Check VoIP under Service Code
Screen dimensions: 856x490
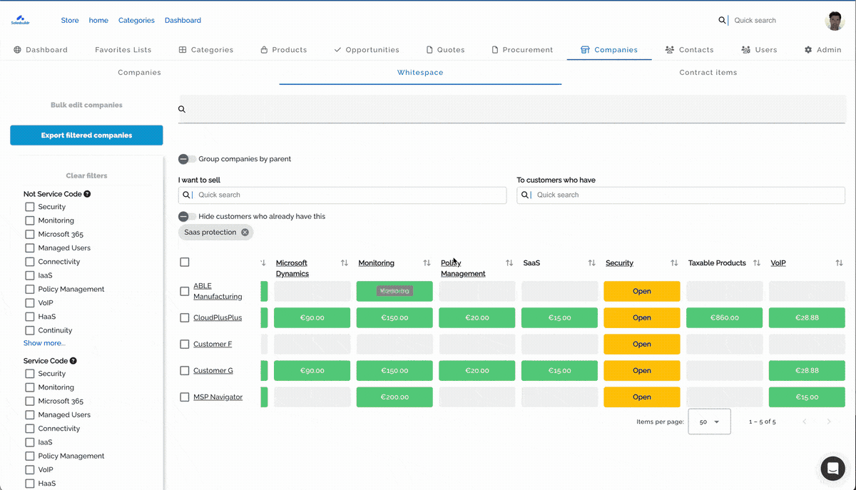(x=30, y=470)
